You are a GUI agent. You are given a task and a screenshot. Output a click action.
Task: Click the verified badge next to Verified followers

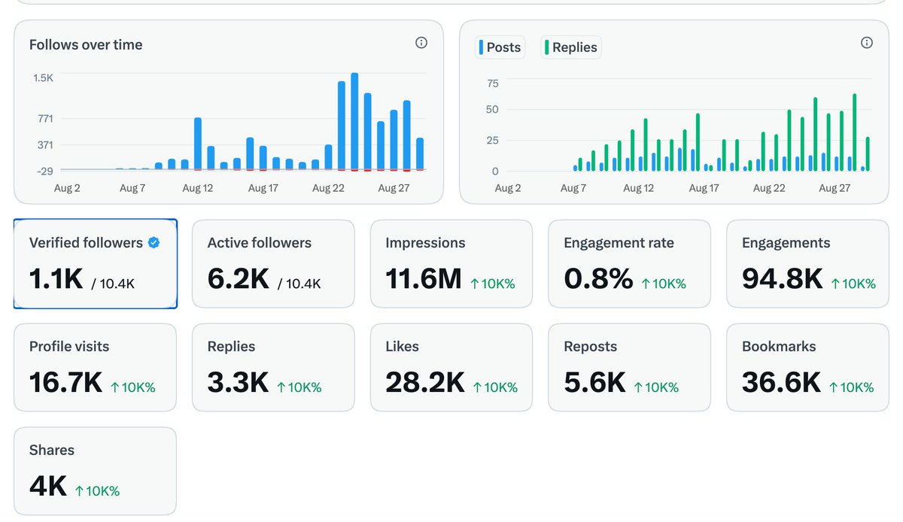154,243
